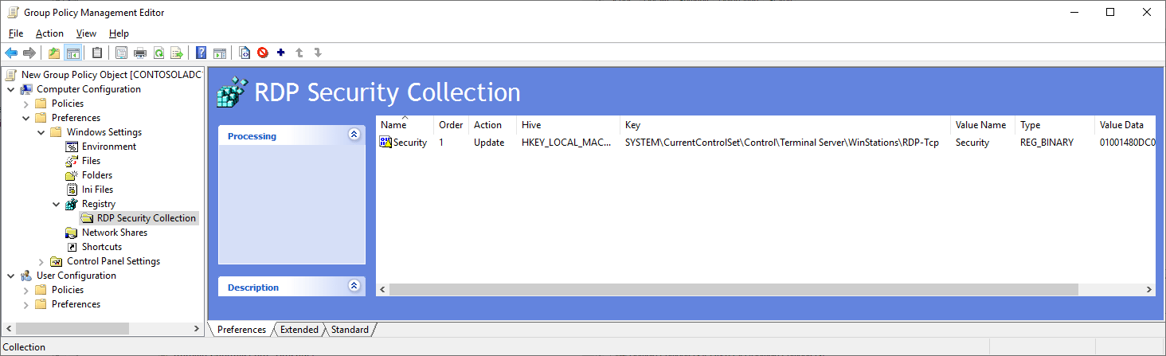
Task: Click the Move Down arrow icon
Action: 318,53
